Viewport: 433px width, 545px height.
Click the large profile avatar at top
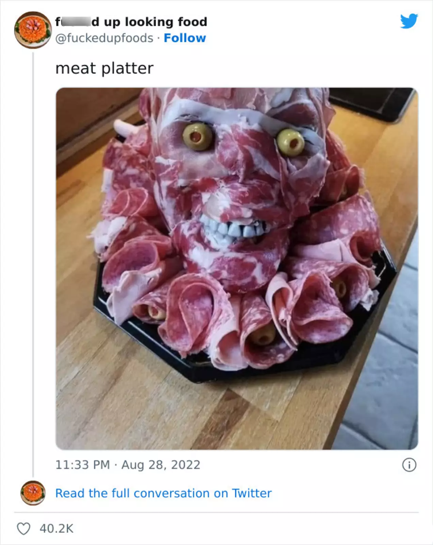point(33,30)
